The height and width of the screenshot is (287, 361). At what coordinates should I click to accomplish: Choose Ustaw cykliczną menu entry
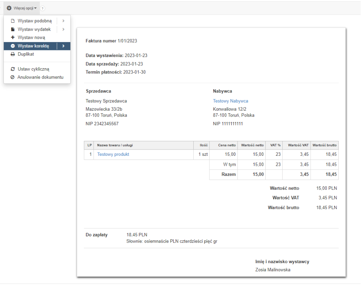33,69
